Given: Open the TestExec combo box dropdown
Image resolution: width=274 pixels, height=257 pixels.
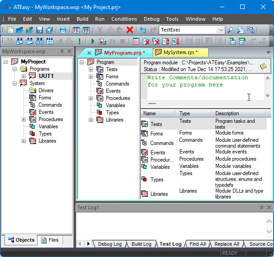Looking at the screenshot, I should click(x=221, y=30).
